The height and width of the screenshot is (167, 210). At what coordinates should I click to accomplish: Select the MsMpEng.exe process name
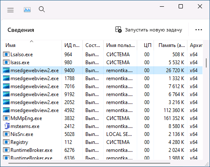26,118
